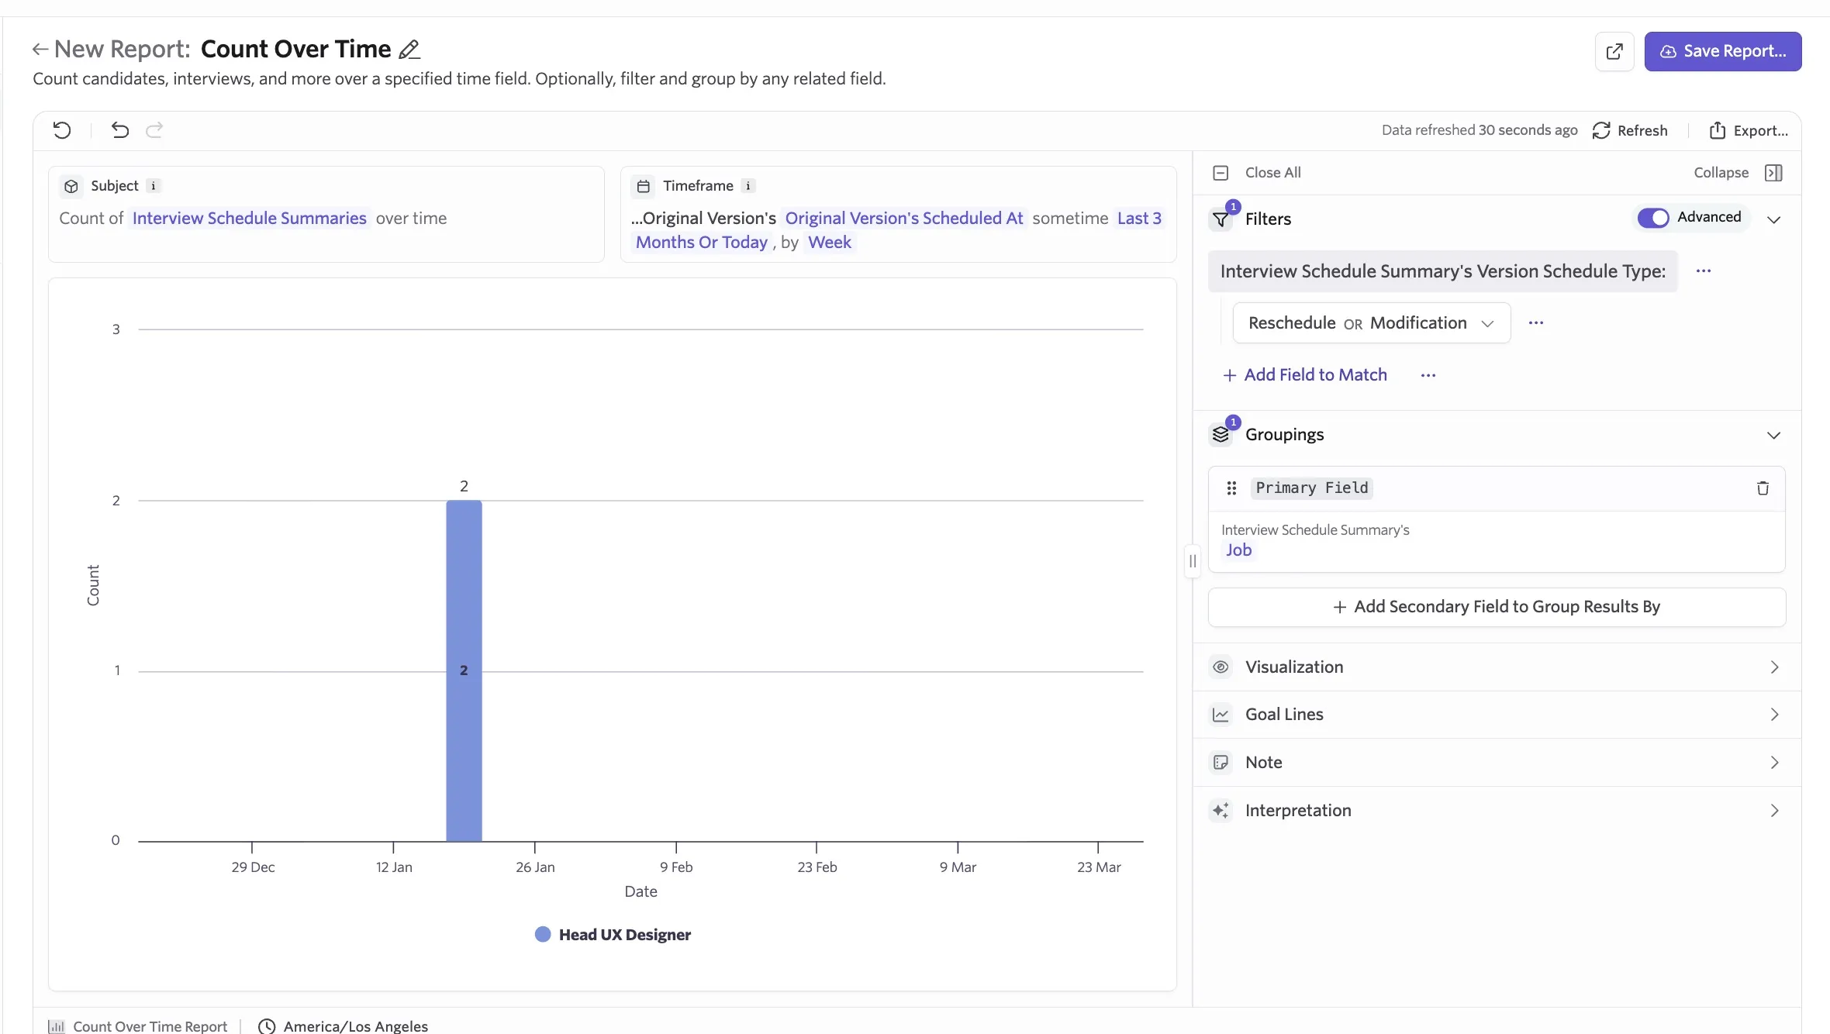Click the Subject cube icon
Viewport: 1830px width, 1034px height.
(71, 186)
